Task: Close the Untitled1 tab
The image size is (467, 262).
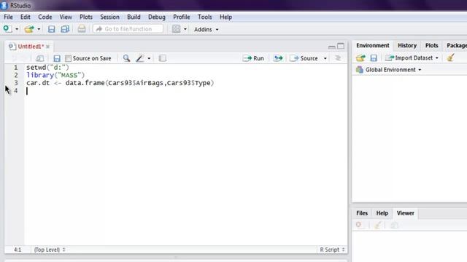Action: point(47,47)
